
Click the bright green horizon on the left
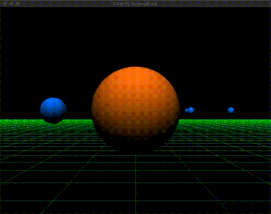click(21, 122)
